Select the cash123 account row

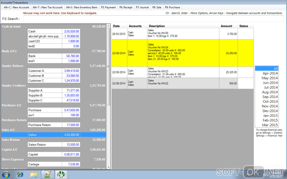54,41
